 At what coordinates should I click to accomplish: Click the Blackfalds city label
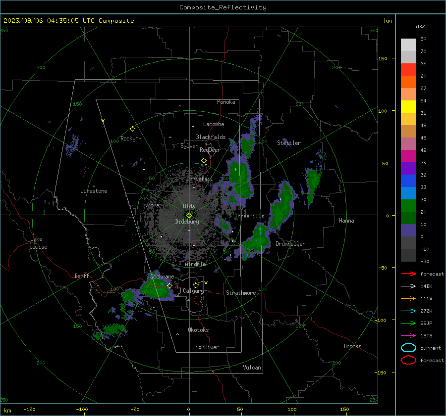[211, 137]
